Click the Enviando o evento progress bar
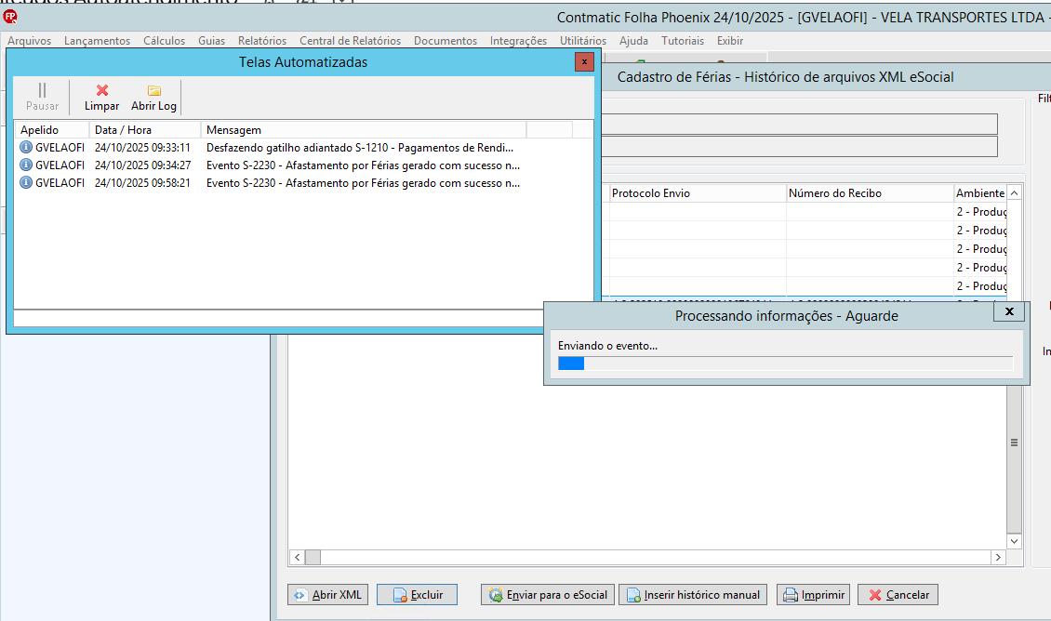The height and width of the screenshot is (621, 1051). pyautogui.click(x=785, y=363)
